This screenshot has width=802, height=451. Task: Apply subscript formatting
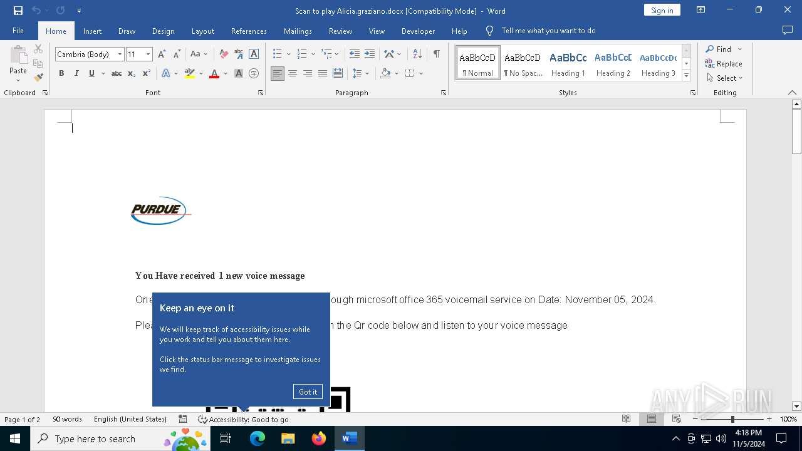[x=132, y=73]
